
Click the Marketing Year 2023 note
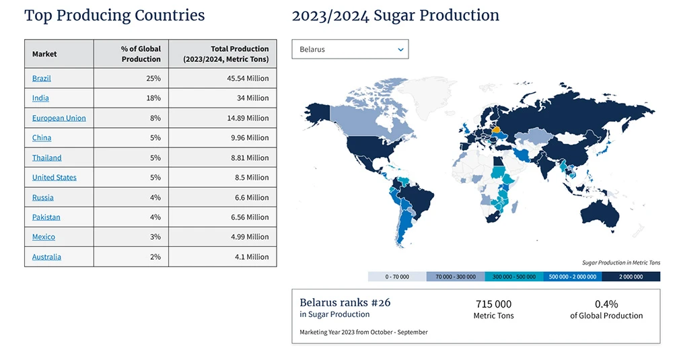click(363, 332)
